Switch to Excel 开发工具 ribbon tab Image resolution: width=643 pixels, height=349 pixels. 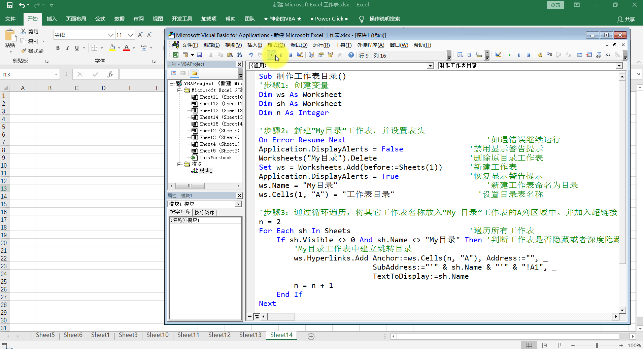(182, 19)
